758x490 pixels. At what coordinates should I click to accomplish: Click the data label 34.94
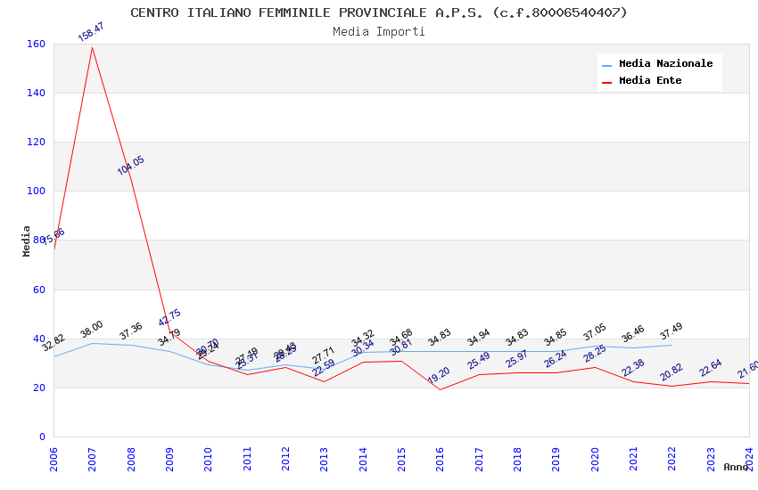(479, 338)
